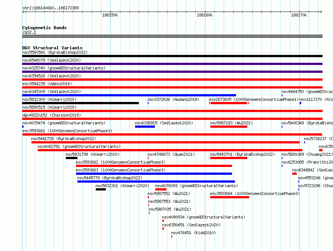Open the nsv5441728 (ByrskaBishop2022) label
The image size is (333, 251).
click(64, 139)
